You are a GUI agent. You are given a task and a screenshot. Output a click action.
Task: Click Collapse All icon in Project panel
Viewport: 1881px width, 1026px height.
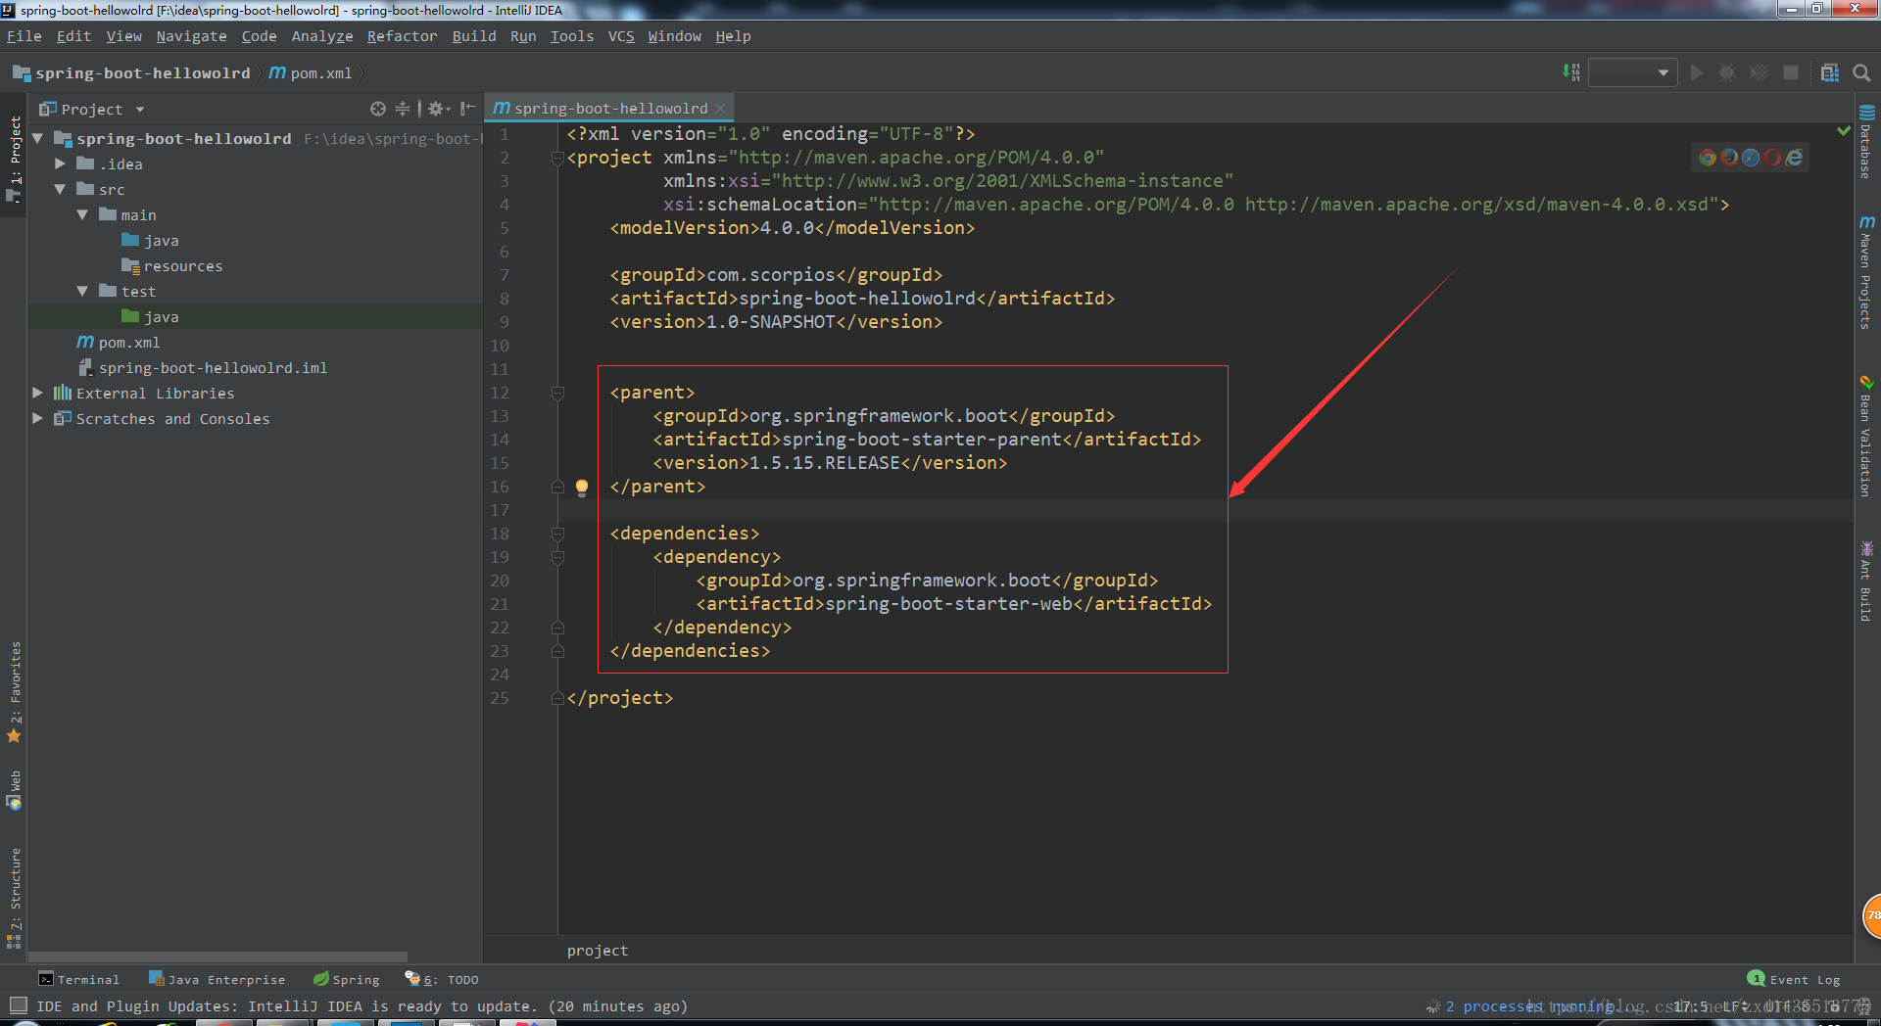403,109
